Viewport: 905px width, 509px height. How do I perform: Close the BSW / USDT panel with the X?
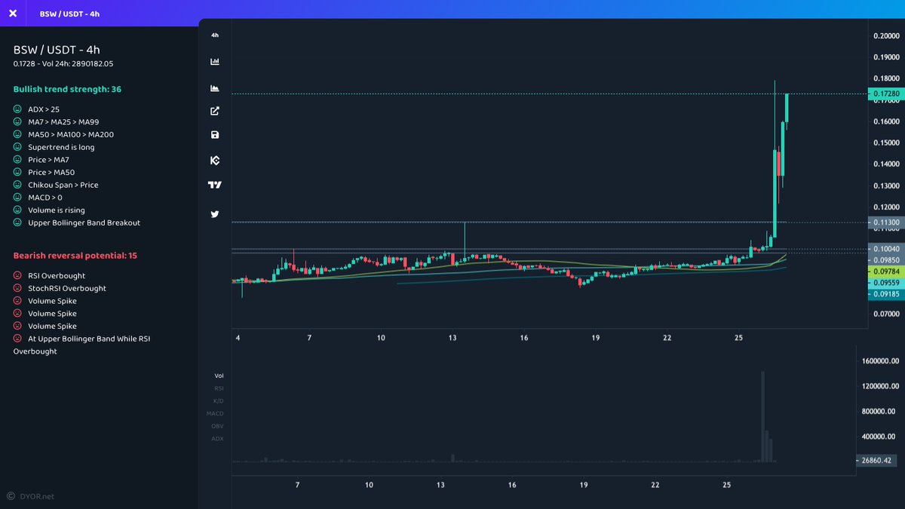[x=12, y=14]
